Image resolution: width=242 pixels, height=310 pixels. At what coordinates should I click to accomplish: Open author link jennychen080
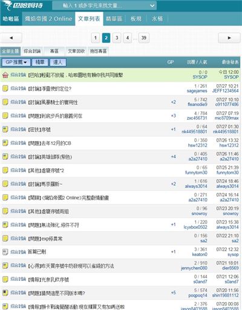tap(194, 268)
